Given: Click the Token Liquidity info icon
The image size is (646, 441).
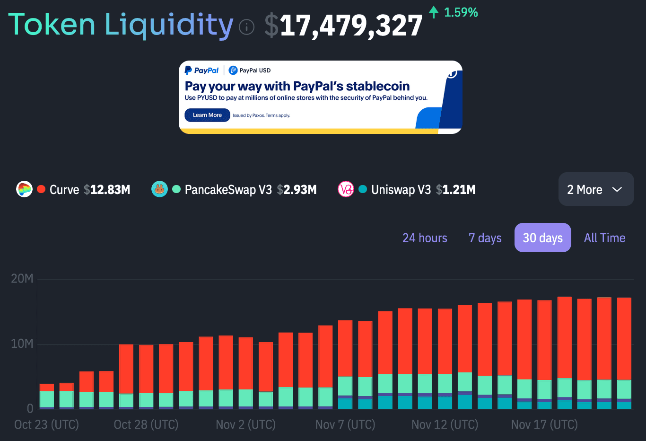Looking at the screenshot, I should [246, 27].
